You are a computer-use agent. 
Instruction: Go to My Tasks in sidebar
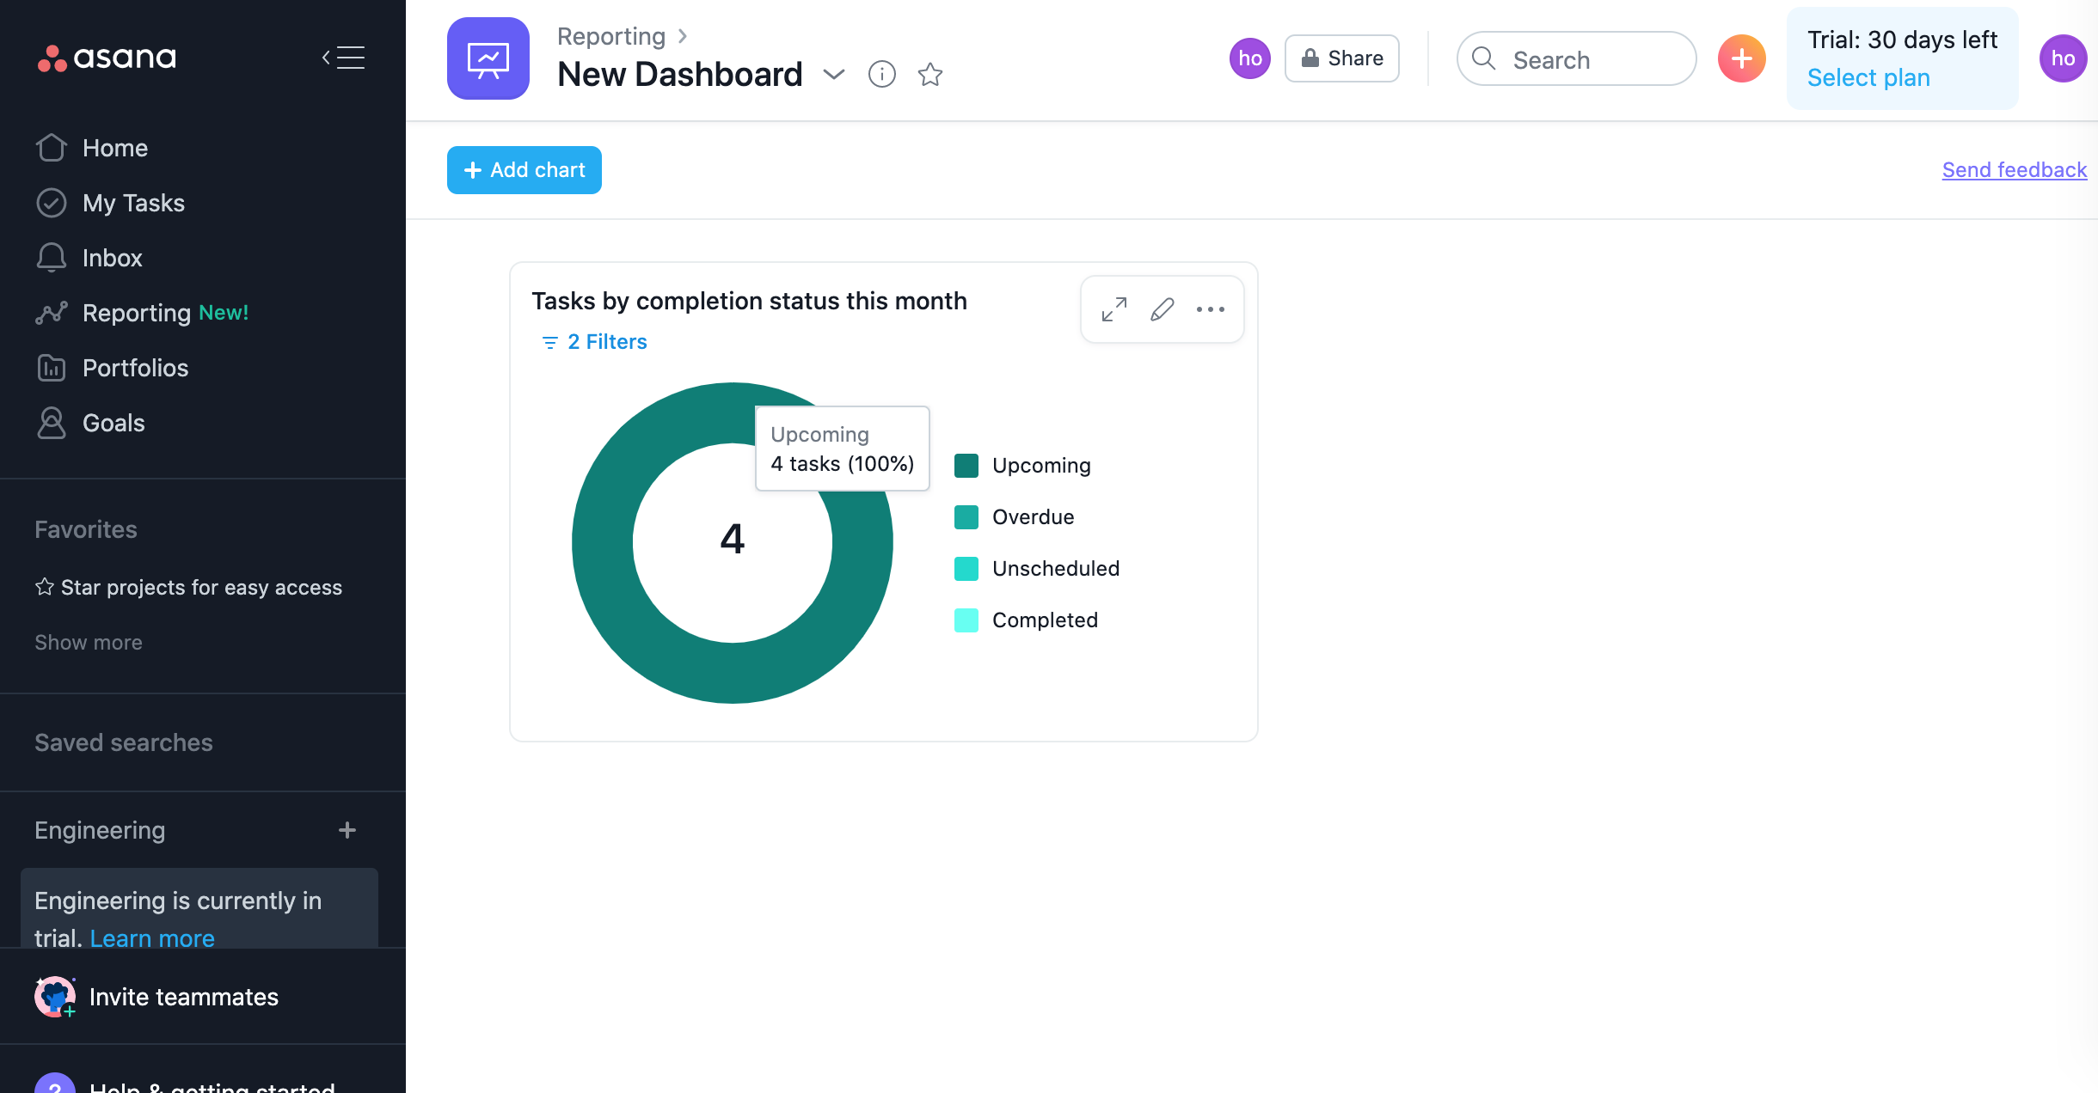point(133,203)
